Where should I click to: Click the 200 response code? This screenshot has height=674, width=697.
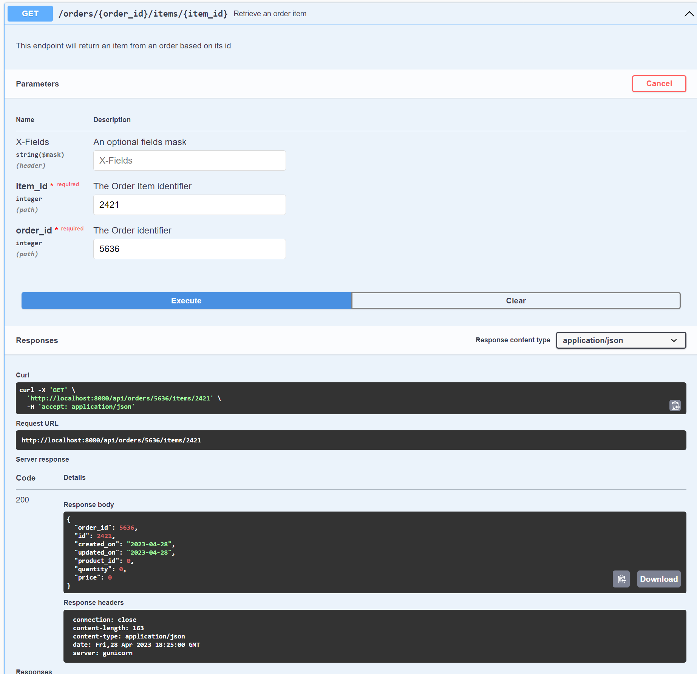(22, 499)
